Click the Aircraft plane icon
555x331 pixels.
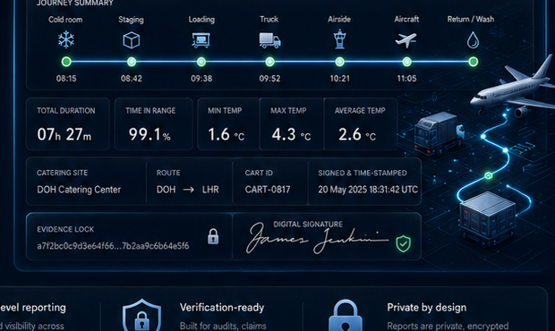[x=406, y=40]
